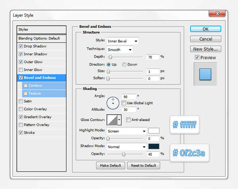Toggle the Anti-aliased checkbox
Image resolution: width=238 pixels, height=189 pixels.
[x=128, y=120]
